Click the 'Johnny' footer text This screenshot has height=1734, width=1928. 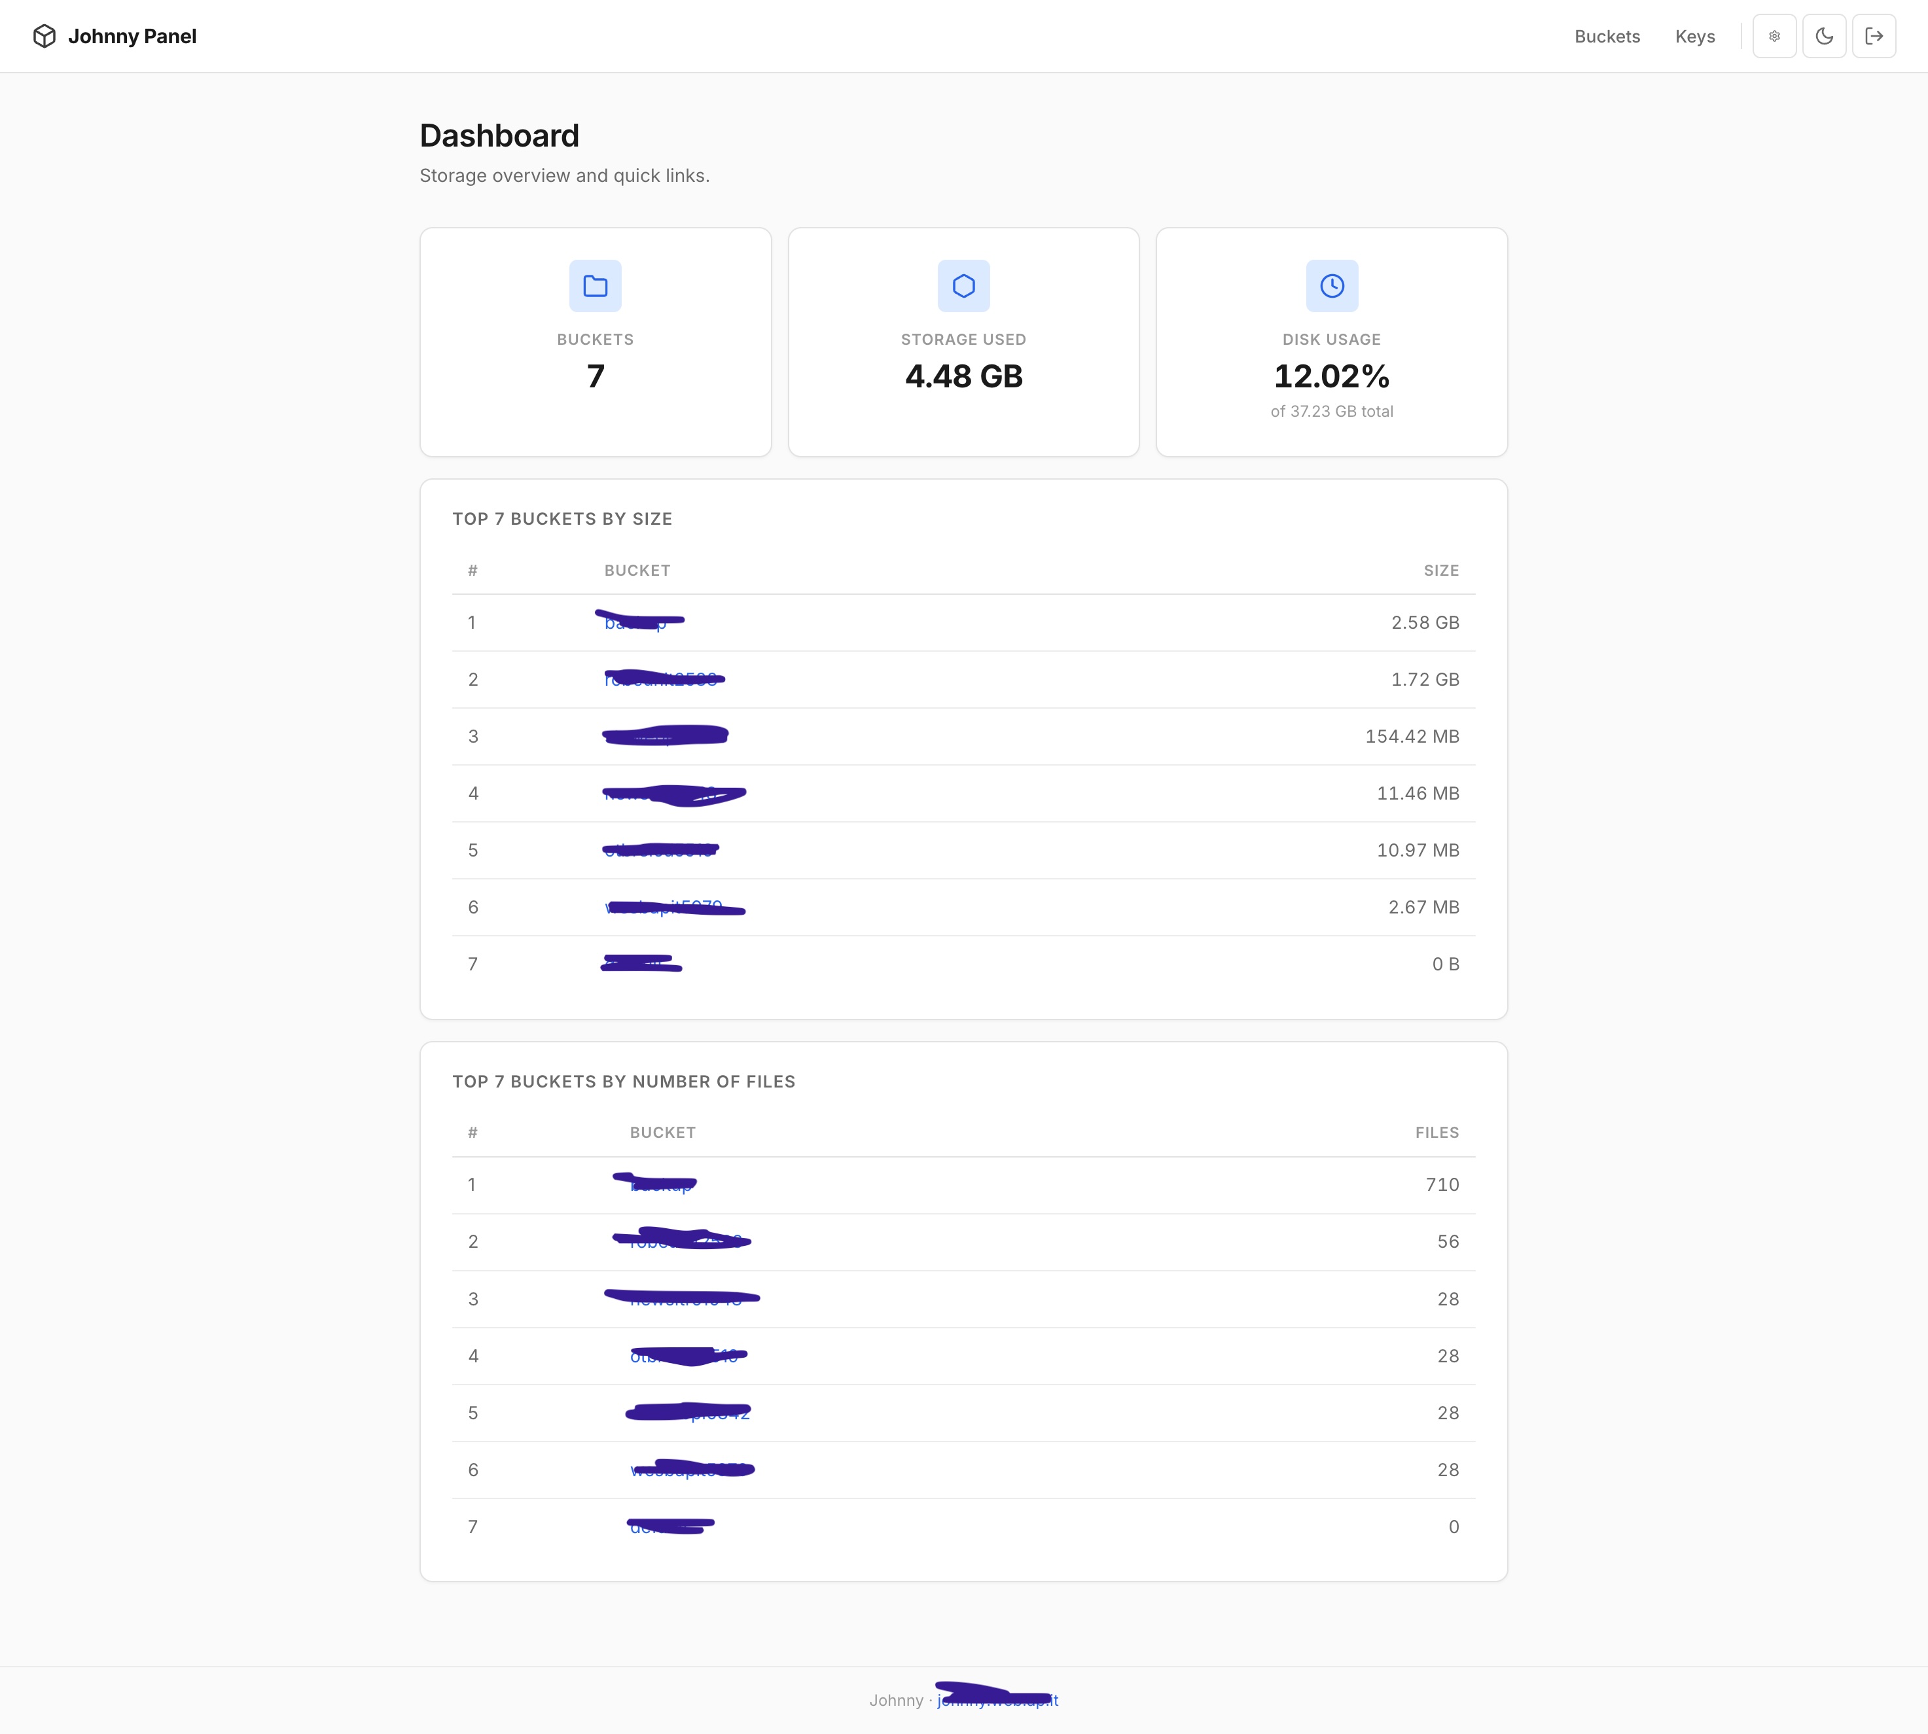point(896,1701)
